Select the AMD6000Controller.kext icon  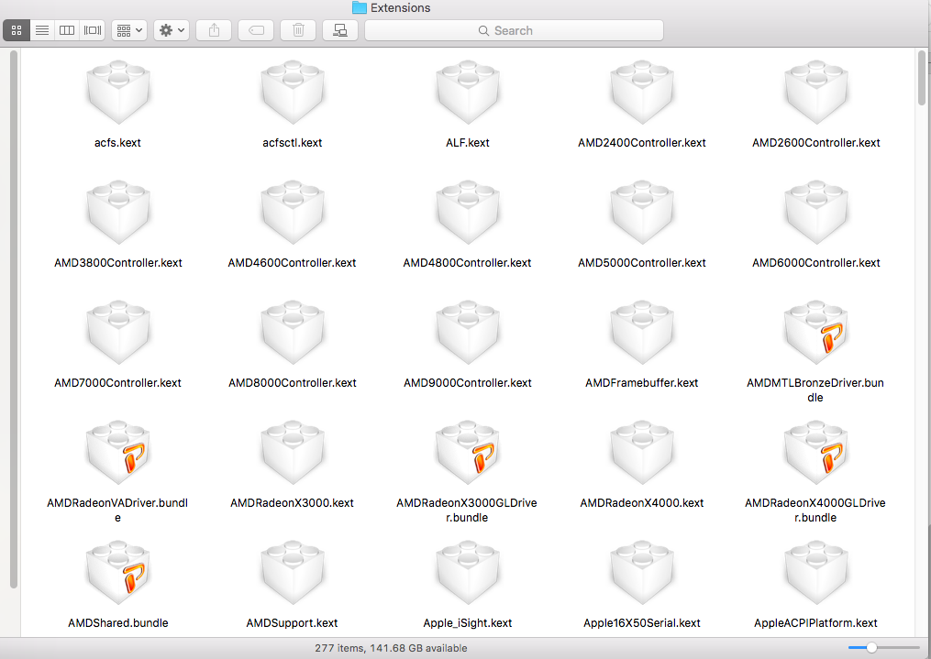(x=816, y=212)
